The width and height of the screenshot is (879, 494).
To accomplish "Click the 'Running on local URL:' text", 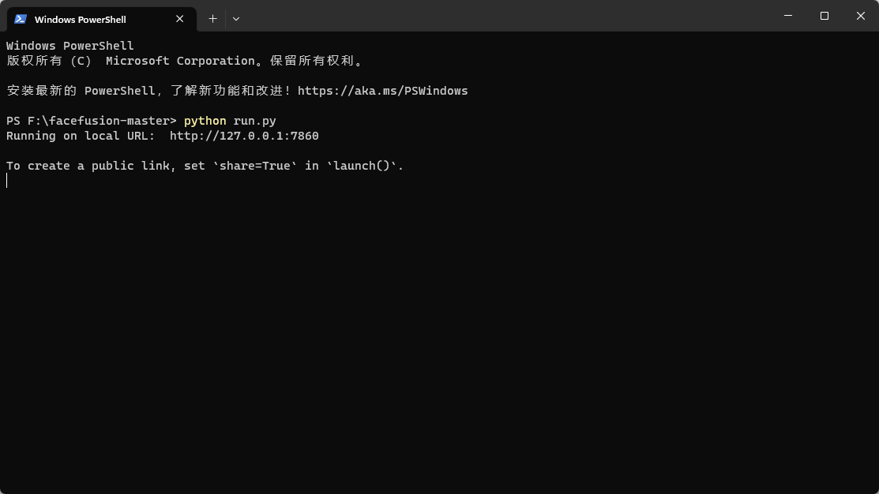I will [x=81, y=136].
